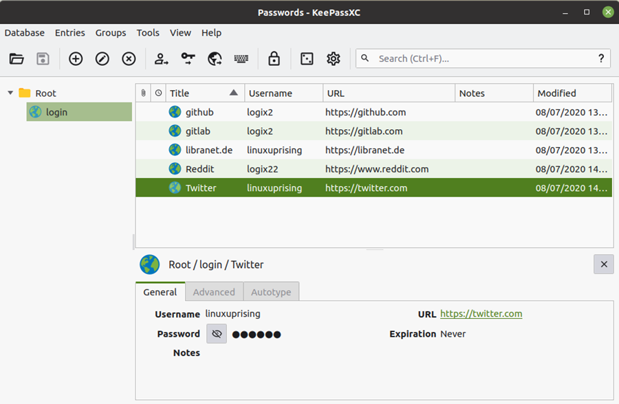Click the https://gitlab.com URL cell
This screenshot has height=404, width=619.
point(364,131)
